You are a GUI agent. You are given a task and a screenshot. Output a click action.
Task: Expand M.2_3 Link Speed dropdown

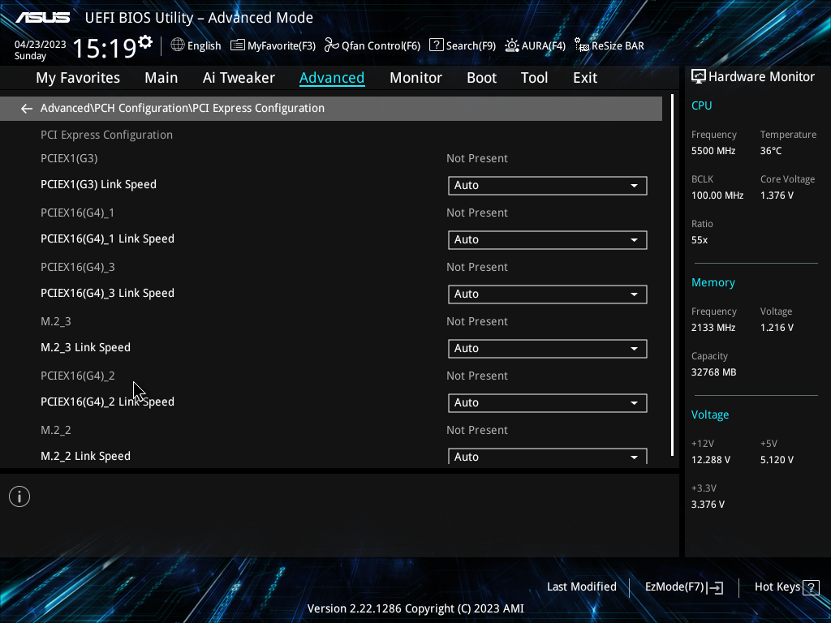(x=548, y=349)
